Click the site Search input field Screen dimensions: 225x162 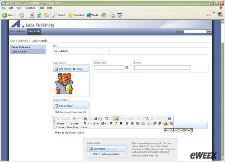195,32
